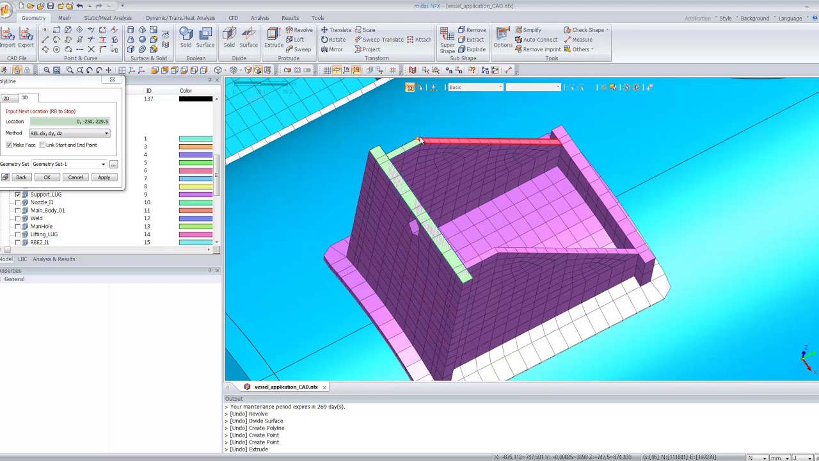The image size is (819, 461).
Task: Enable Link Start and End Point checkbox
Action: [42, 145]
